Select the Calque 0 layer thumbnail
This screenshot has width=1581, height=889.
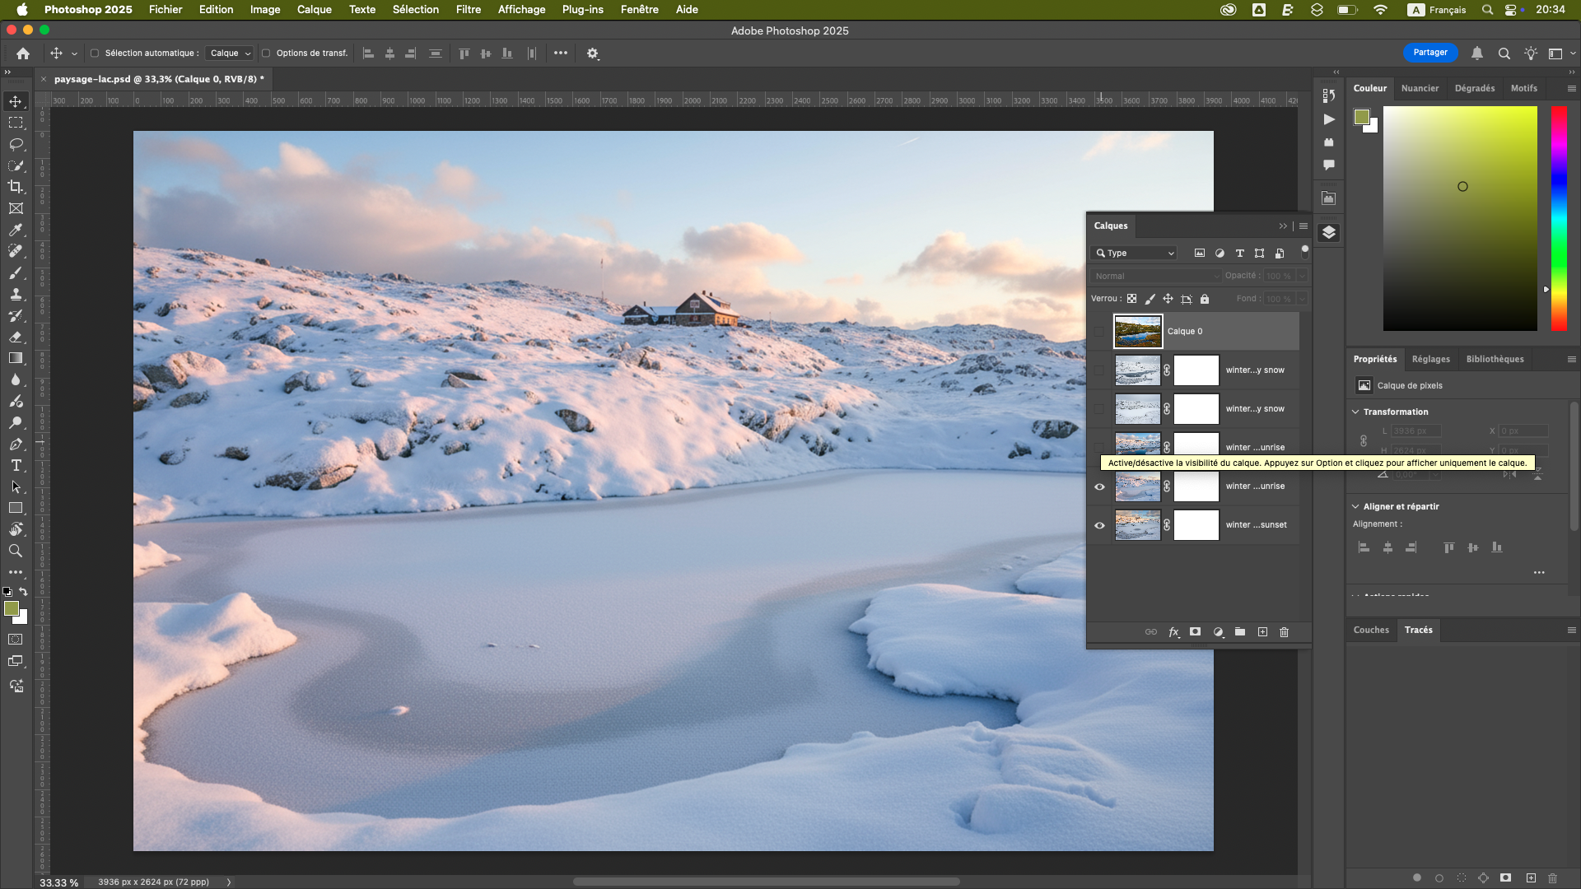[x=1138, y=332]
